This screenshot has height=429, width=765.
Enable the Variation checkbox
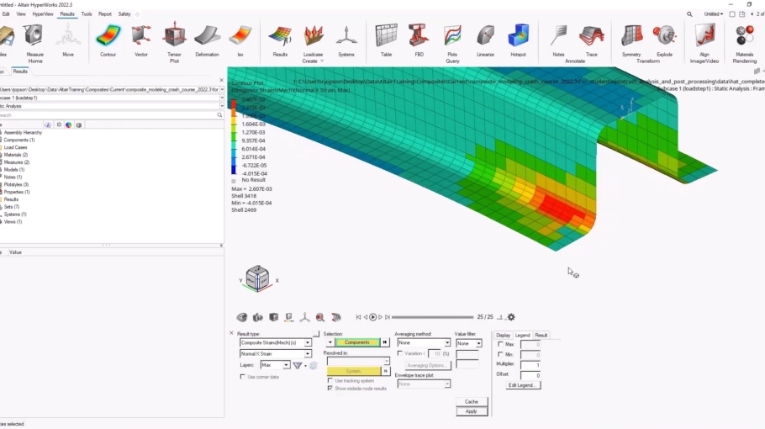[400, 353]
